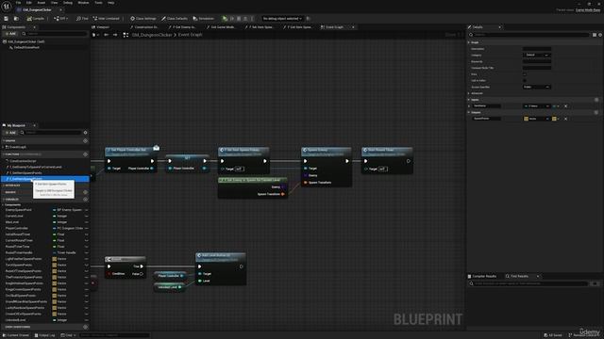Collapse the Graph section in Details
This screenshot has width=604, height=339.
tap(469, 42)
